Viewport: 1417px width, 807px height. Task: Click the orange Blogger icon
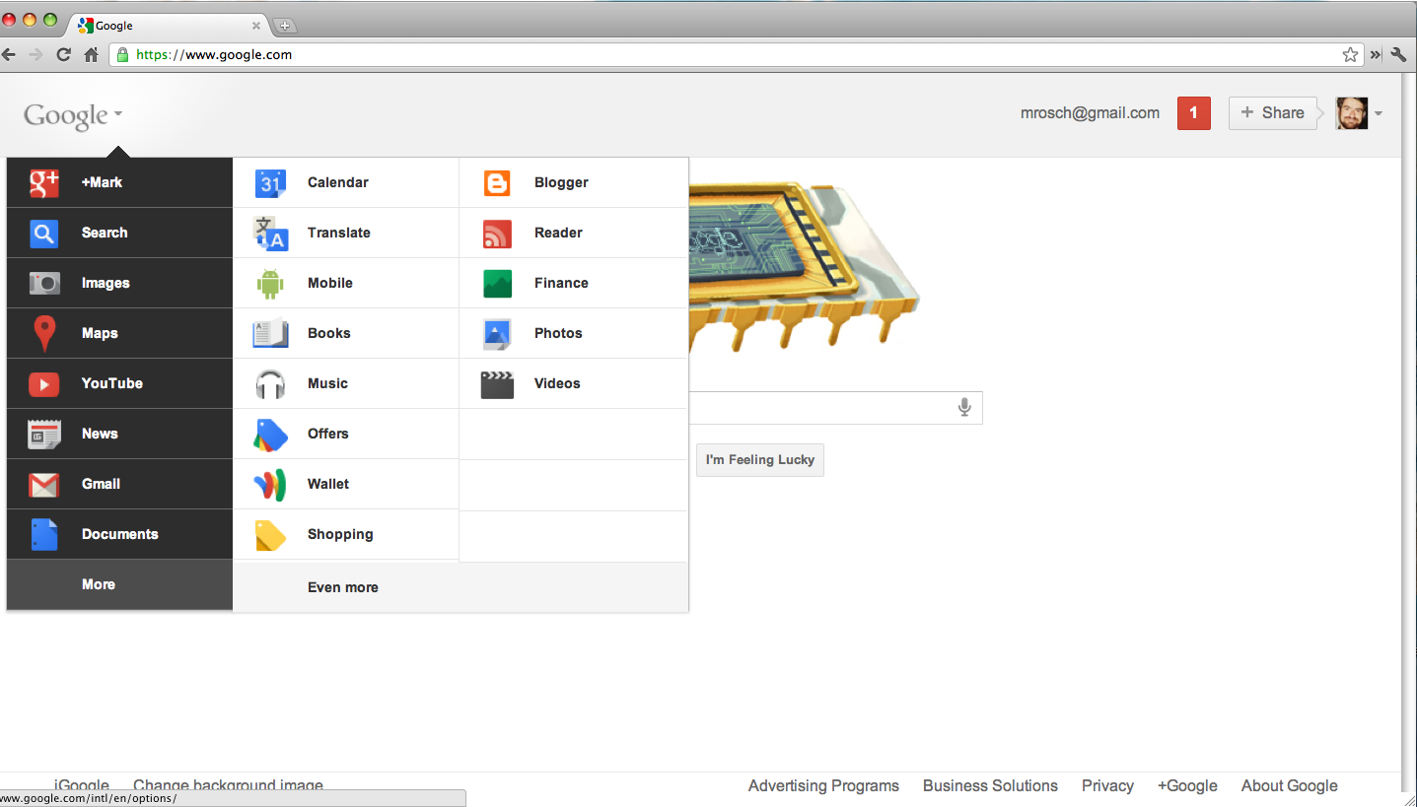click(497, 182)
